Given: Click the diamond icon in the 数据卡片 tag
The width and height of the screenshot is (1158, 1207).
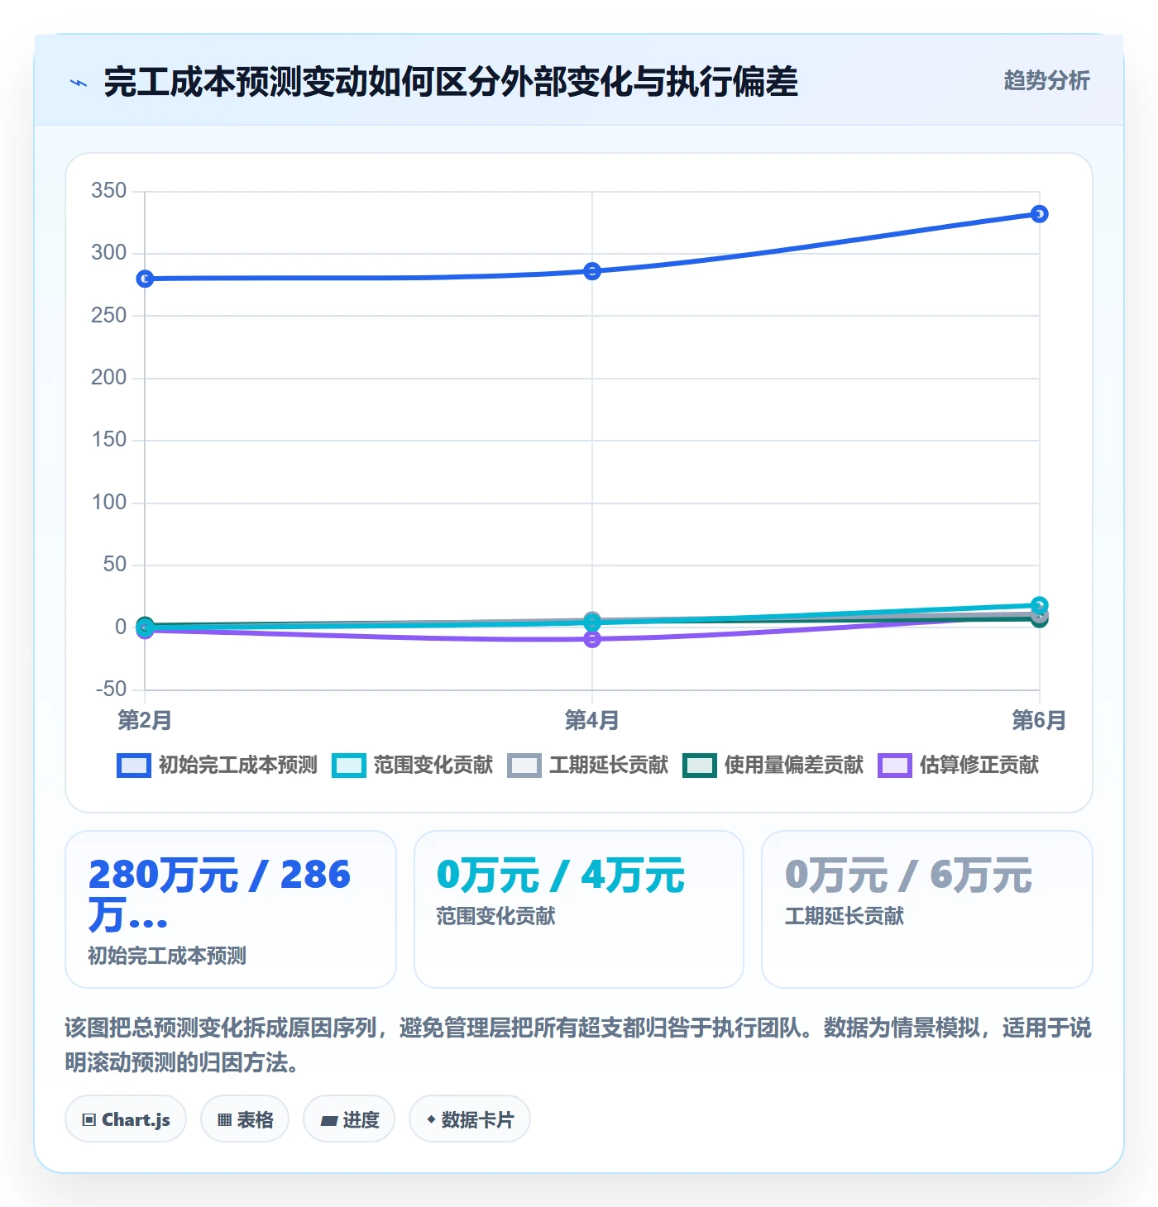Looking at the screenshot, I should pos(431,1119).
